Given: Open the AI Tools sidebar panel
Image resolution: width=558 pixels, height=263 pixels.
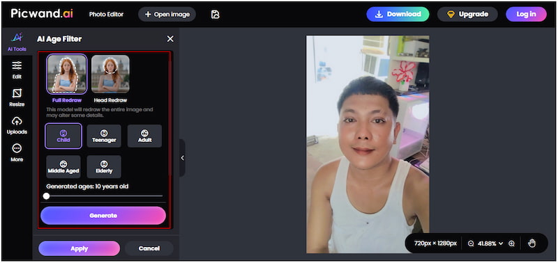Looking at the screenshot, I should pos(17,42).
